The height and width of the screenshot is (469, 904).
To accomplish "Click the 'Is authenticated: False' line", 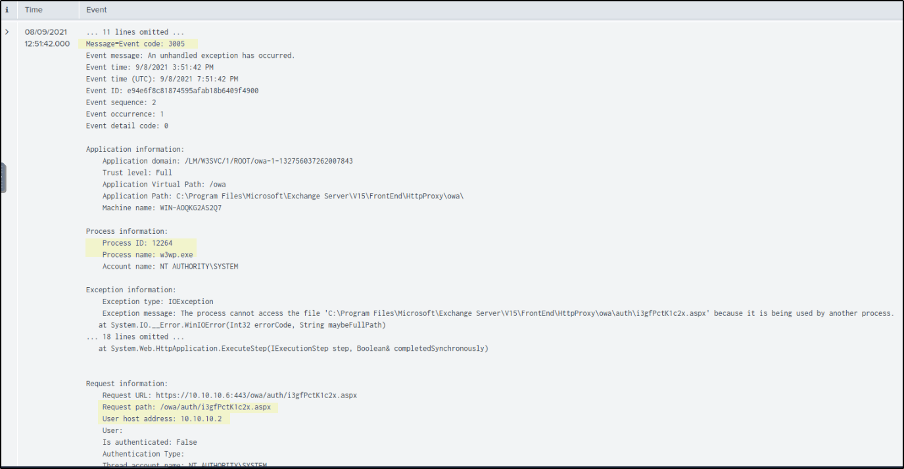I will [x=149, y=442].
